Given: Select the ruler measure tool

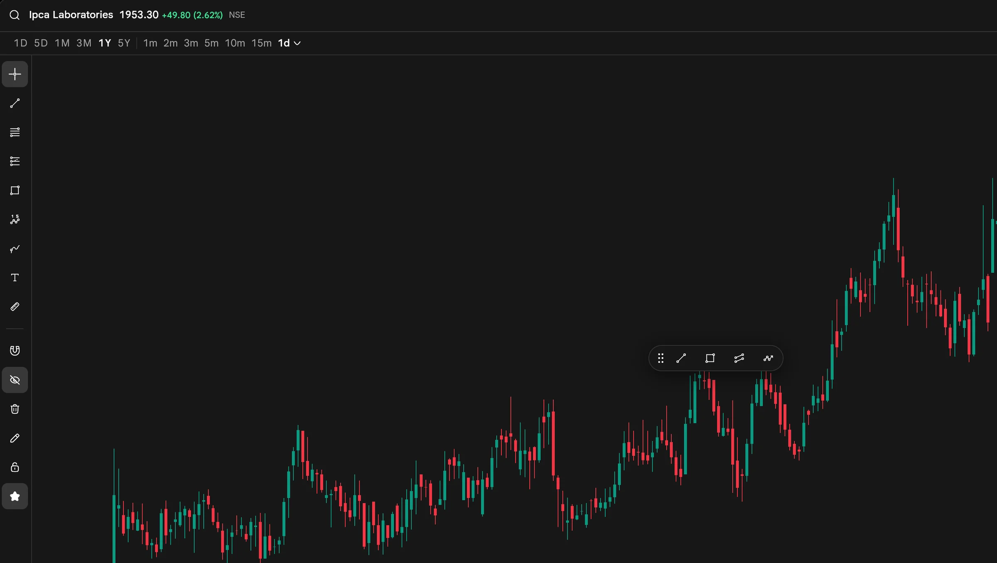Looking at the screenshot, I should click(15, 307).
